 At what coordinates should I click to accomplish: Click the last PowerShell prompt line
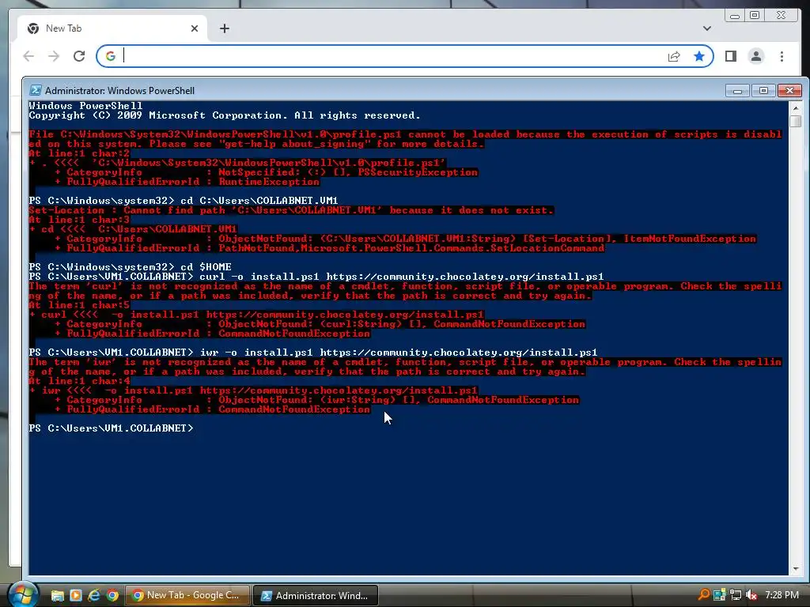coord(111,428)
